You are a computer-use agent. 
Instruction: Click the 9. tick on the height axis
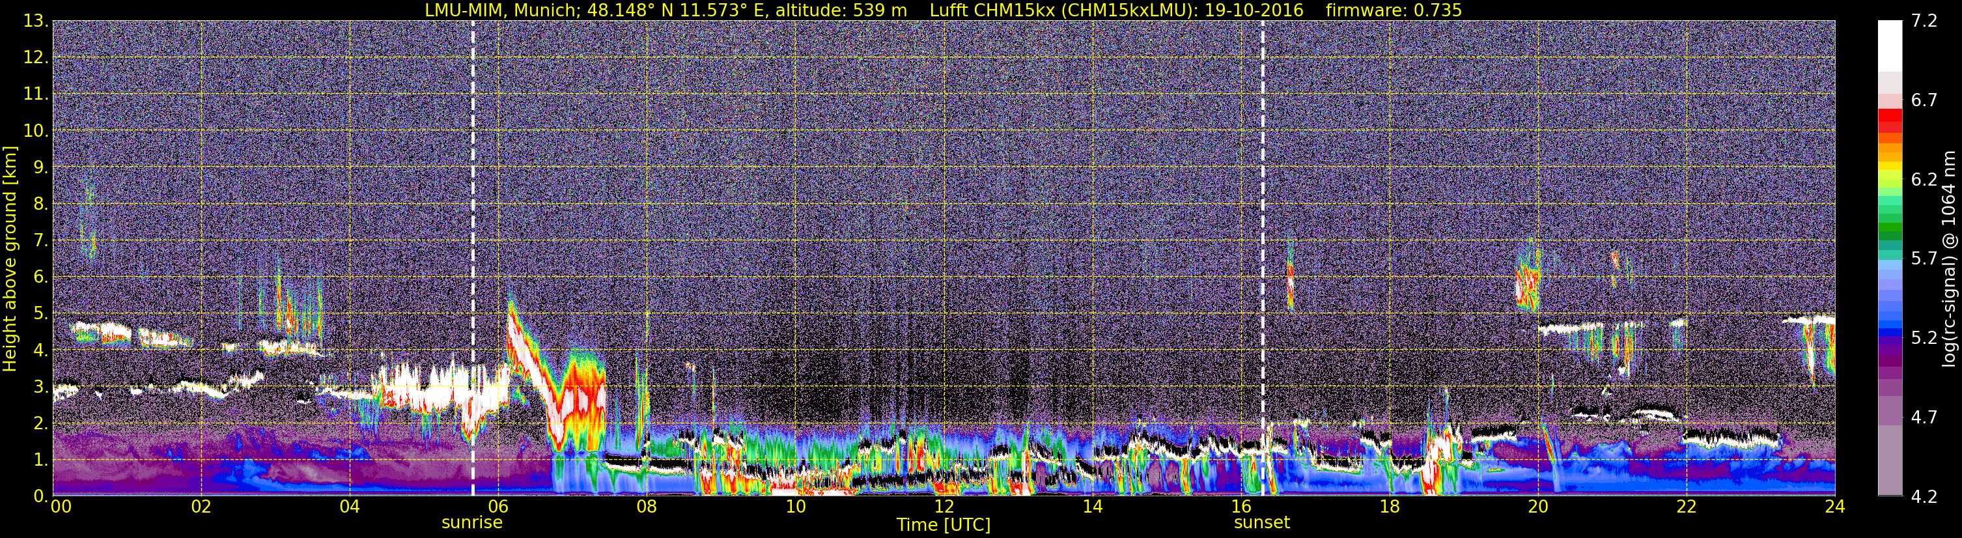click(x=41, y=167)
